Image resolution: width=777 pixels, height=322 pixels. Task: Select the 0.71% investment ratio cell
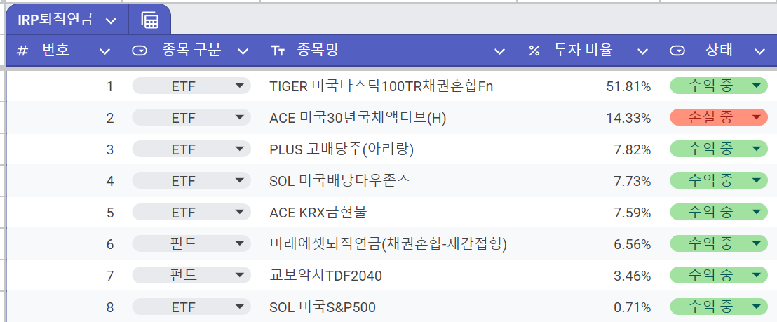[x=588, y=307]
